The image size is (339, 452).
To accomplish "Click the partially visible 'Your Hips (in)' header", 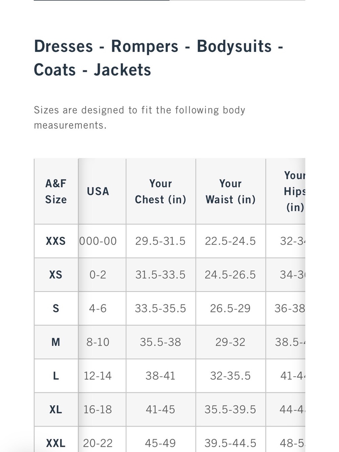I will point(285,191).
